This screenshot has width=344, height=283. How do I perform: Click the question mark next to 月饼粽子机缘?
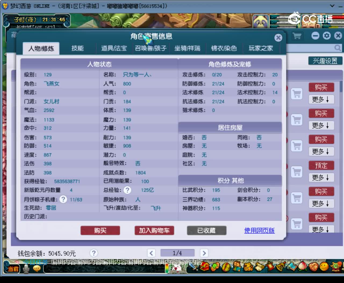pos(63,199)
